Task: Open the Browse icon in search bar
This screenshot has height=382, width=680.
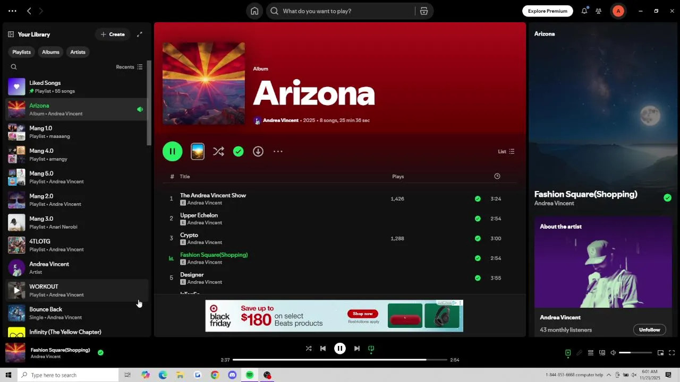Action: [x=424, y=11]
